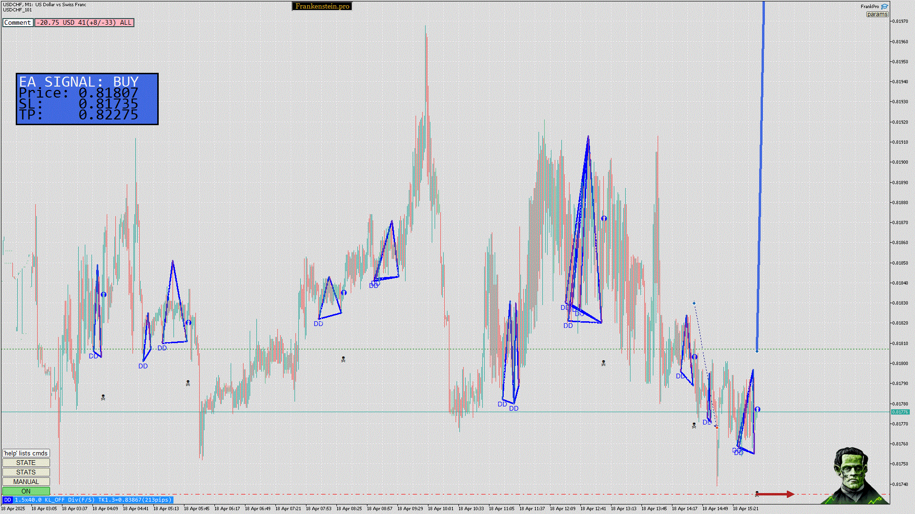This screenshot has width=915, height=514.
Task: Click the Comment button
Action: point(18,23)
